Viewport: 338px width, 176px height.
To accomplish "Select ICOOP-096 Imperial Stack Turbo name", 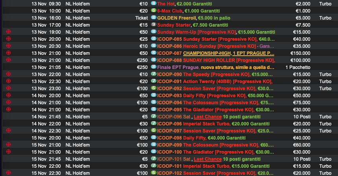I will [x=213, y=124].
